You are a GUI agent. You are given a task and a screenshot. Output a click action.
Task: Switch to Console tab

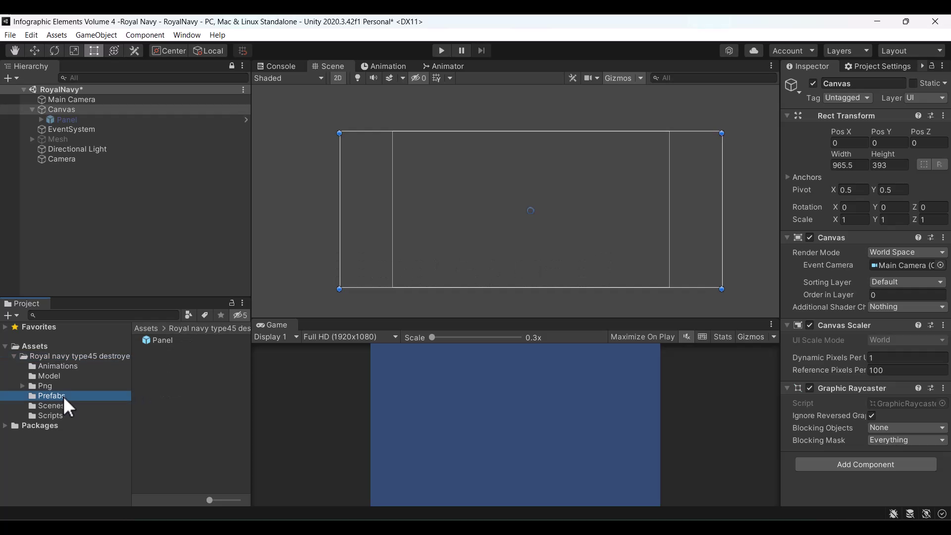pyautogui.click(x=276, y=66)
